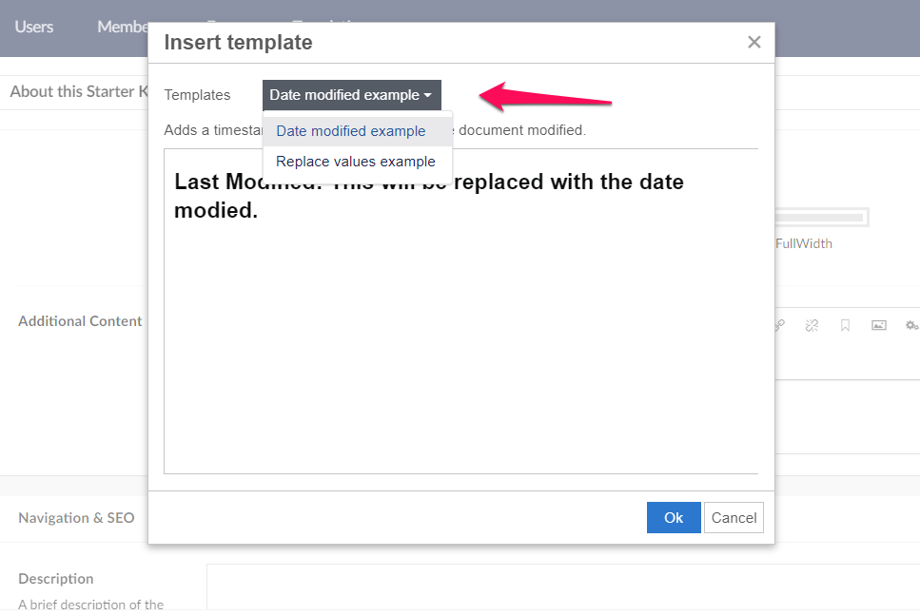Open the Users section tab
This screenshot has width=920, height=615.
[34, 27]
